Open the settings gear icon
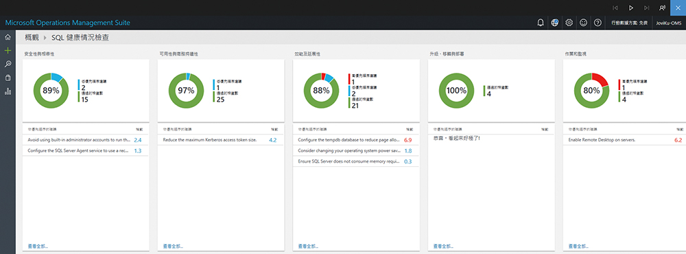Viewport: 686px width, 254px height. point(569,23)
